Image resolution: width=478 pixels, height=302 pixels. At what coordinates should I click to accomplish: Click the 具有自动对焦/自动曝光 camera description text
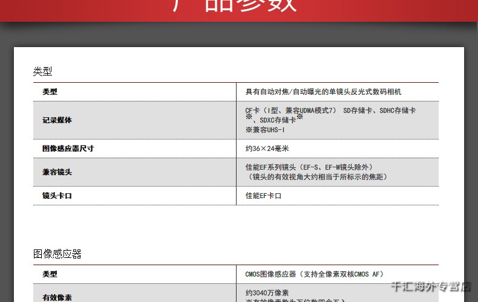323,92
